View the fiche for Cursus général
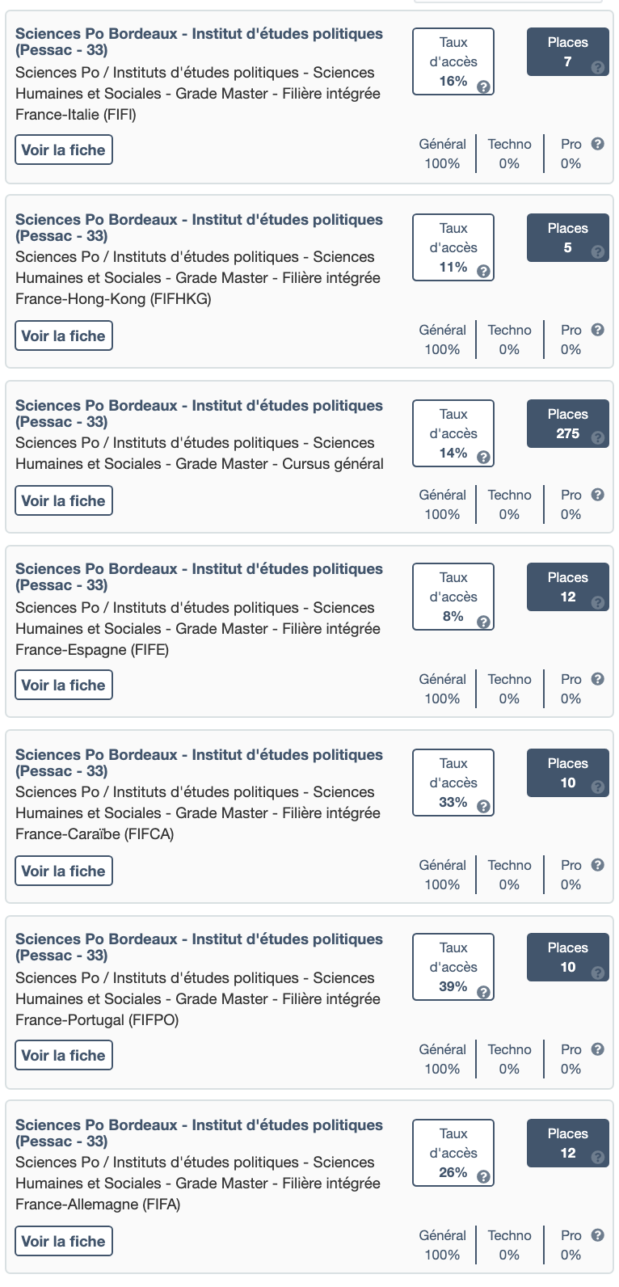 (64, 501)
